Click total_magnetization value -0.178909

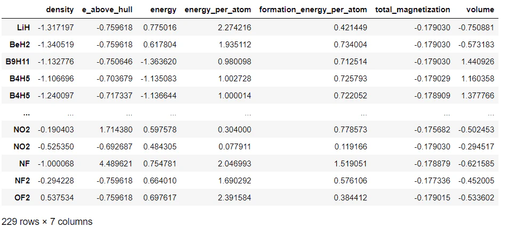(432, 96)
